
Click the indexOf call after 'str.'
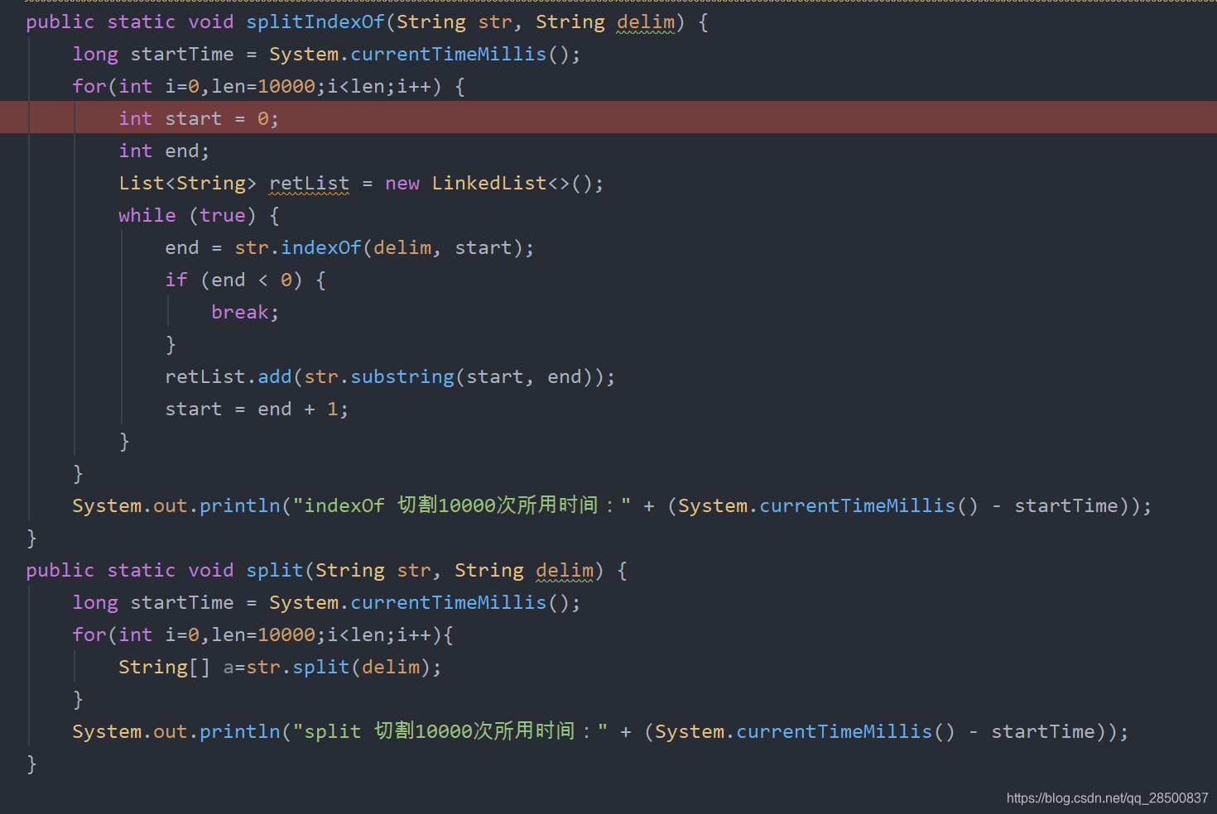pyautogui.click(x=321, y=247)
